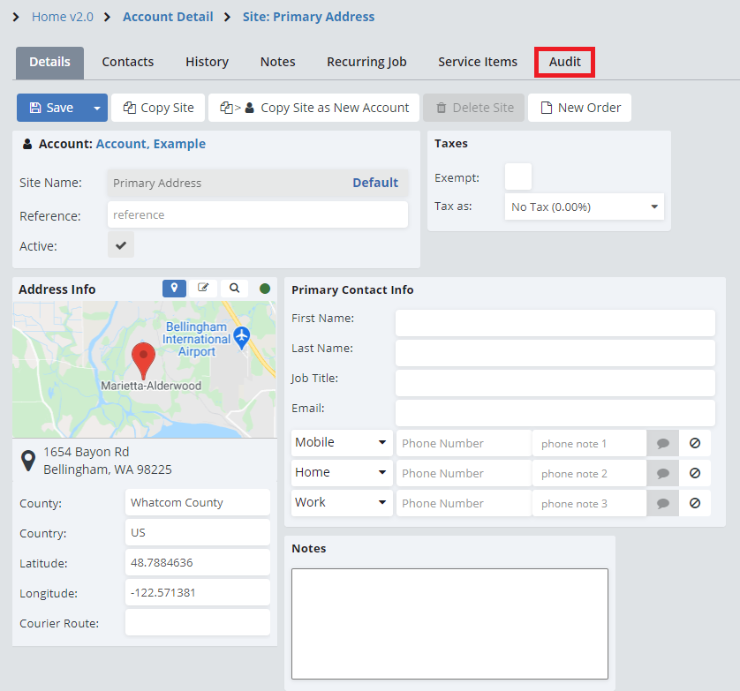Viewport: 740px width, 691px height.
Task: Open the Recurring Job tab
Action: 366,62
